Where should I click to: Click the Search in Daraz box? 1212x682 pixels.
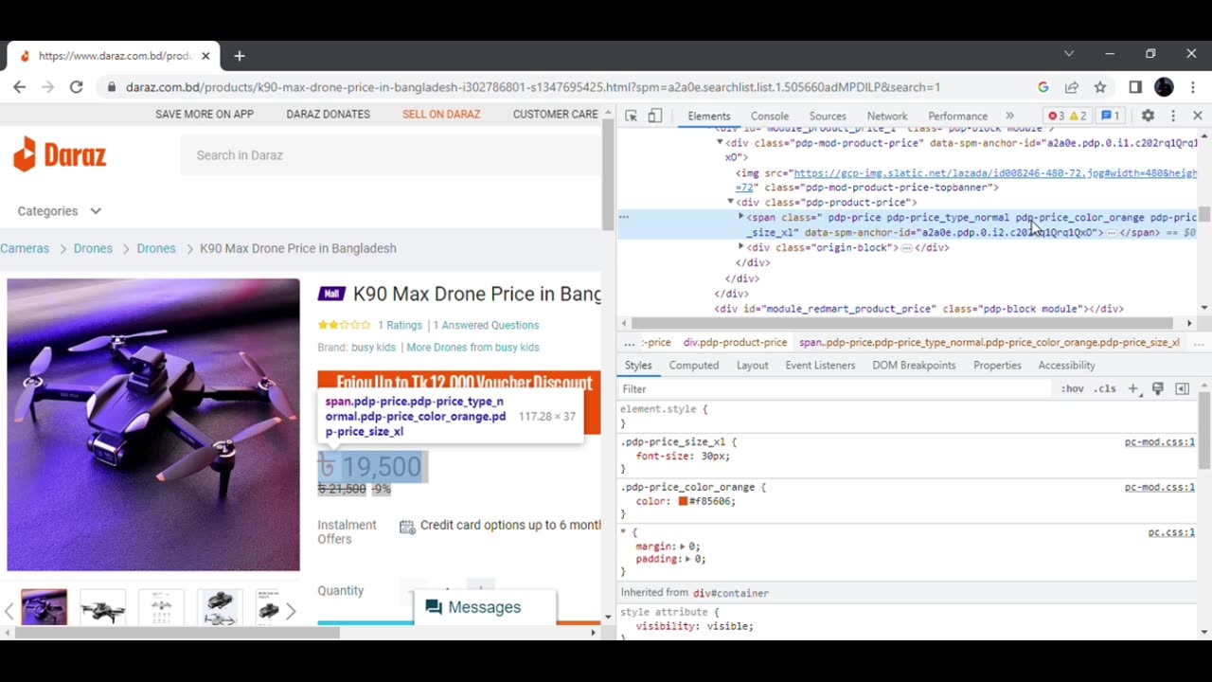click(x=390, y=155)
